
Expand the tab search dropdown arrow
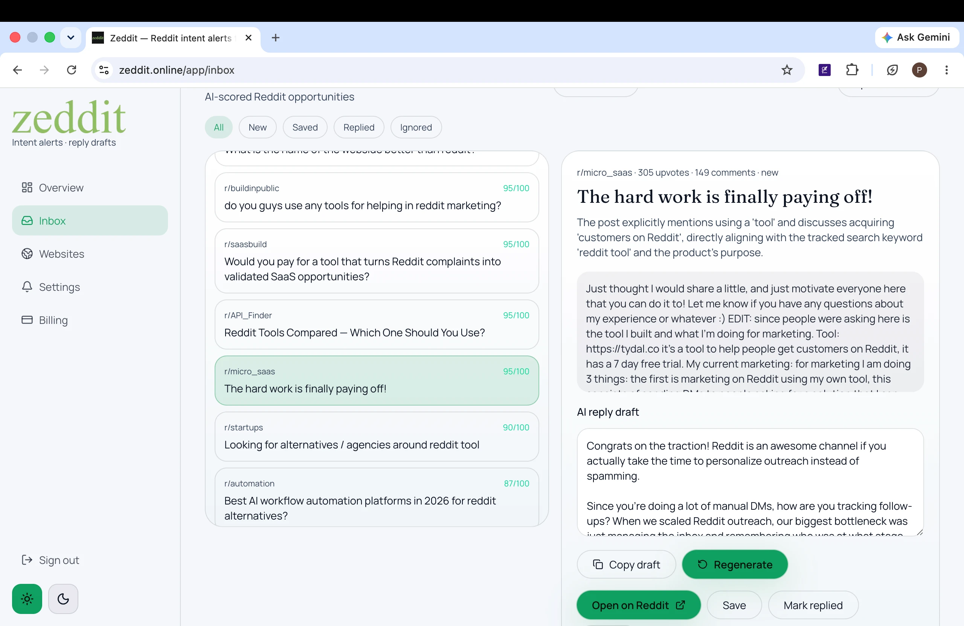[70, 38]
